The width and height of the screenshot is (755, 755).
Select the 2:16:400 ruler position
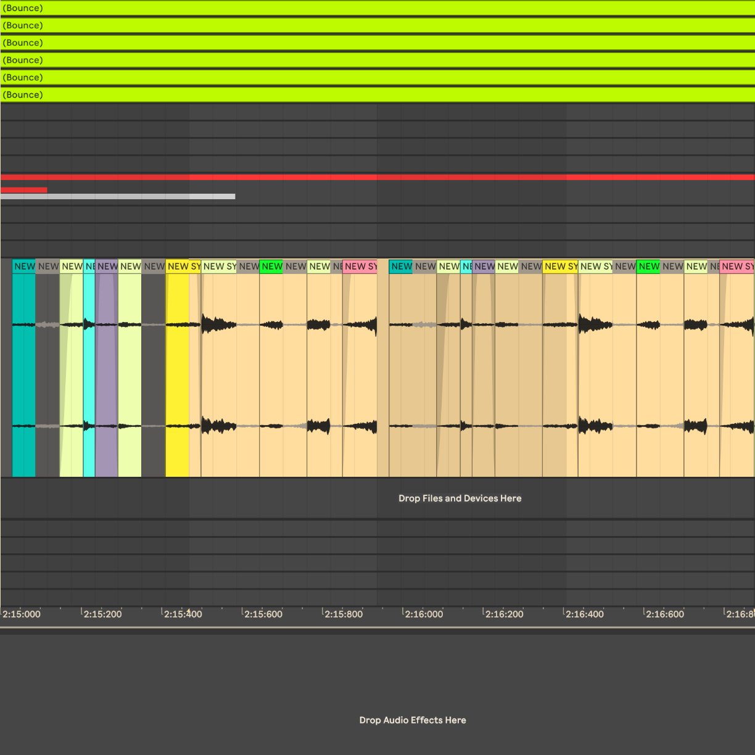[585, 614]
